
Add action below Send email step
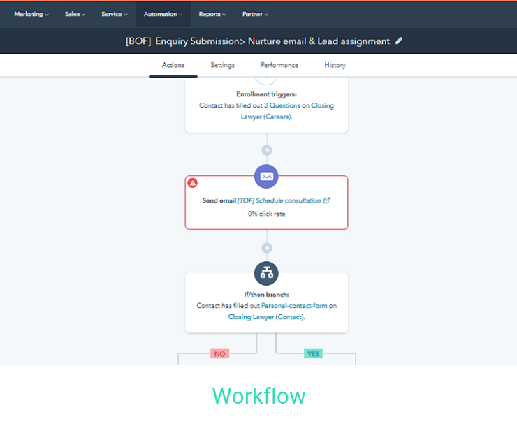coord(267,248)
